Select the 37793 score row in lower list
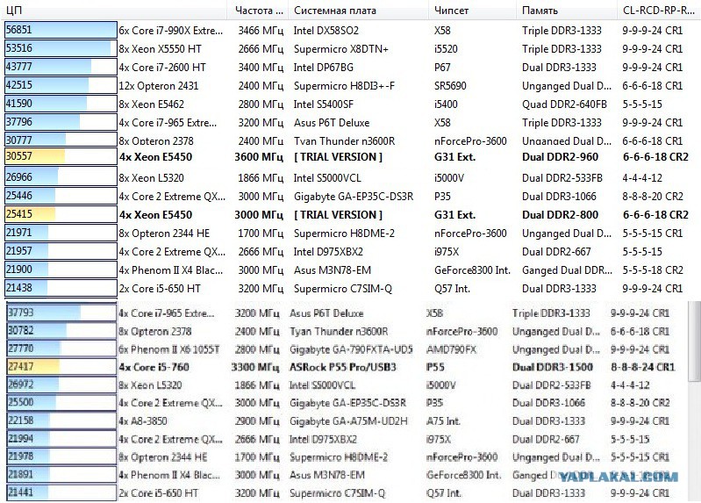 pyautogui.click(x=339, y=313)
